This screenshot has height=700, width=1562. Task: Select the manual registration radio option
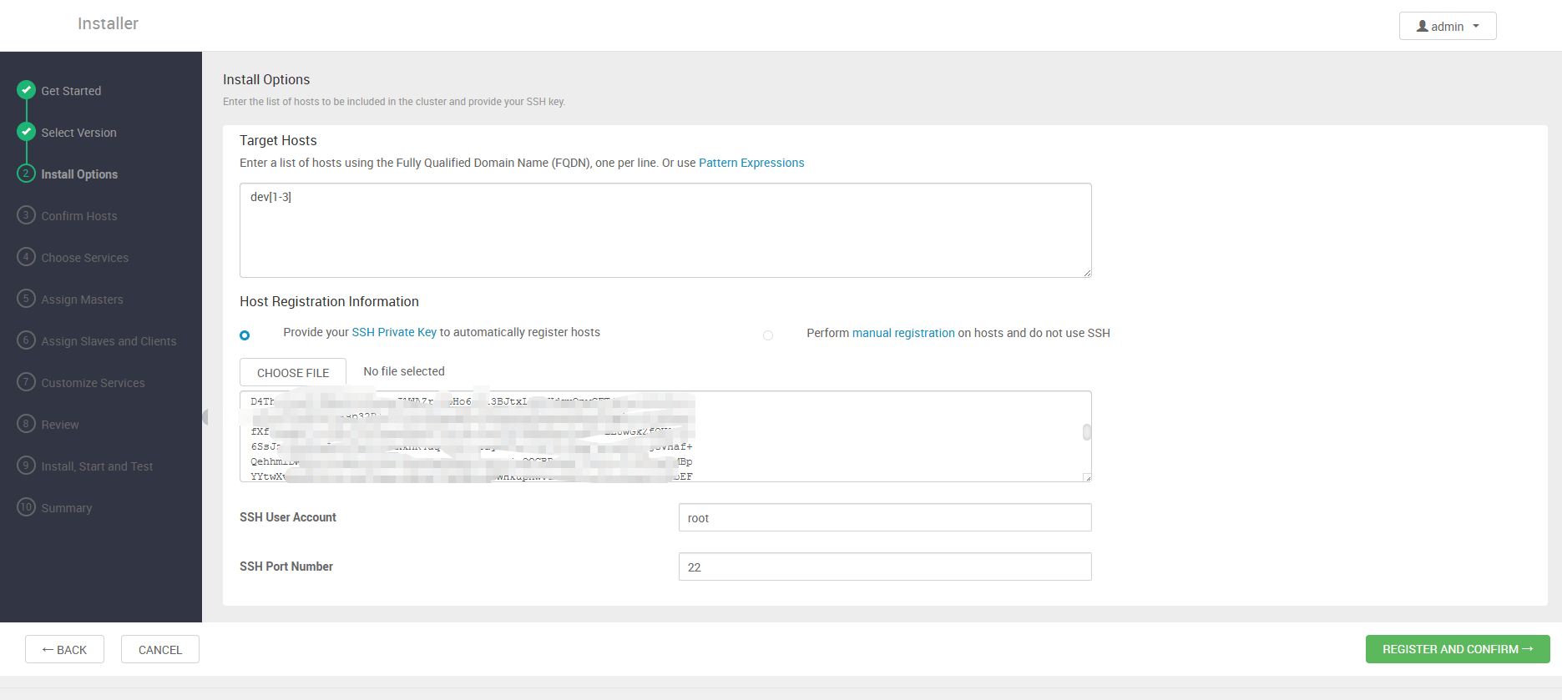[768, 335]
